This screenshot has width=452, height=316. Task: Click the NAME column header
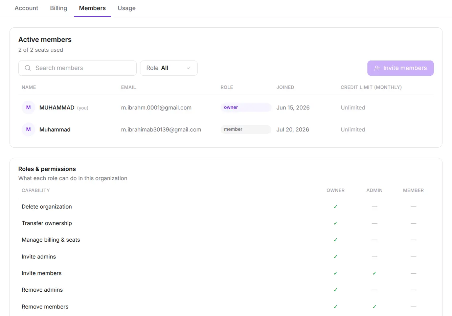click(x=29, y=87)
